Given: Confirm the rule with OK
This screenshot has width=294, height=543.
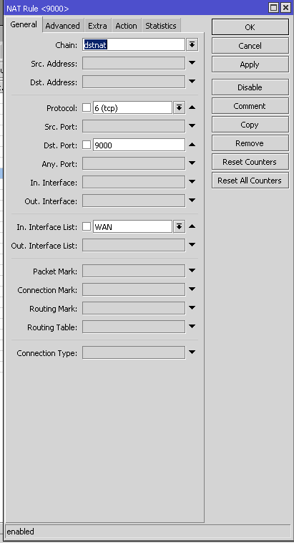Looking at the screenshot, I should tap(250, 27).
